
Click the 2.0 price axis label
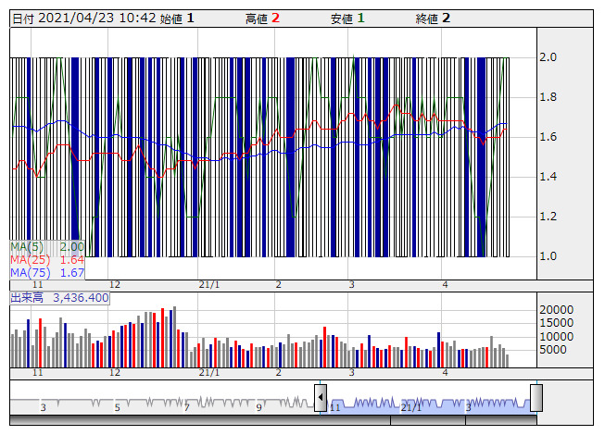tap(548, 57)
